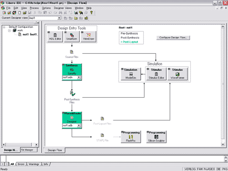The height and width of the screenshot is (171, 228).
Task: Open the HDL Editor tool
Action: click(55, 36)
